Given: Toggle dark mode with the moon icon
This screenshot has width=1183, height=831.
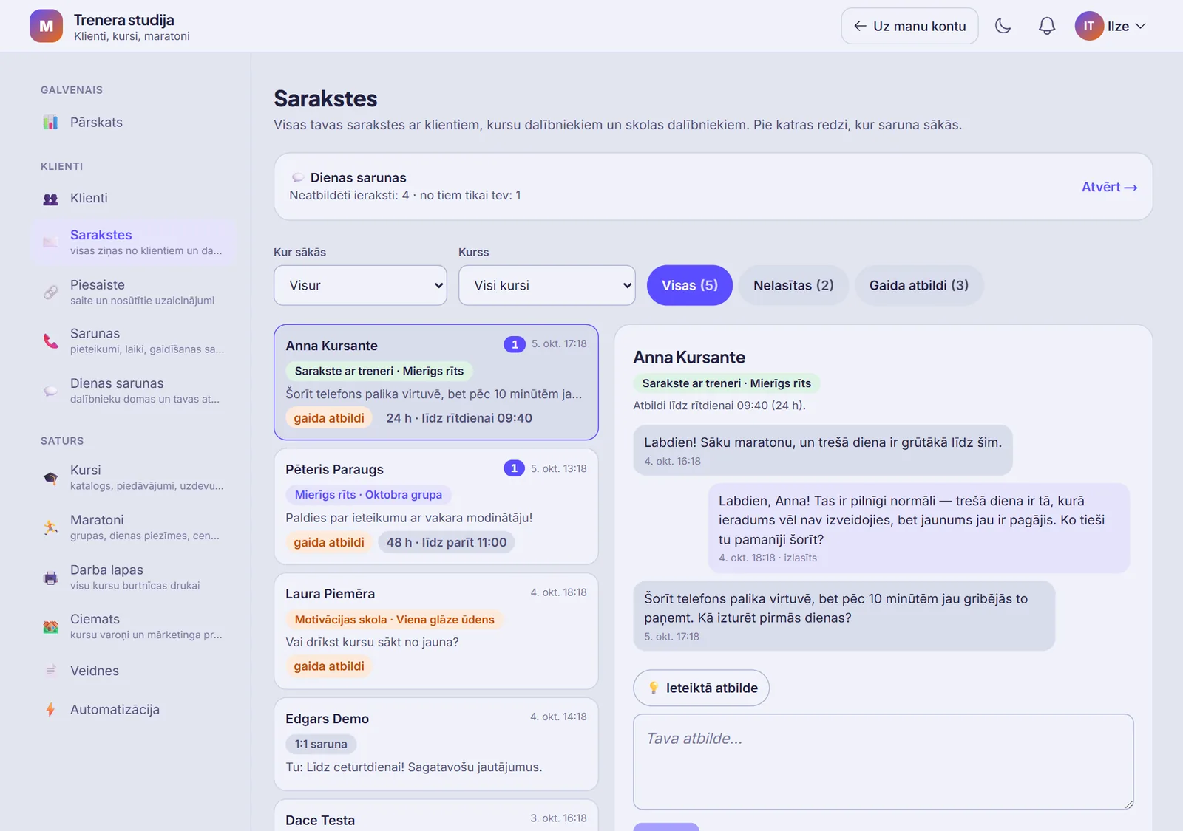Looking at the screenshot, I should tap(1003, 26).
